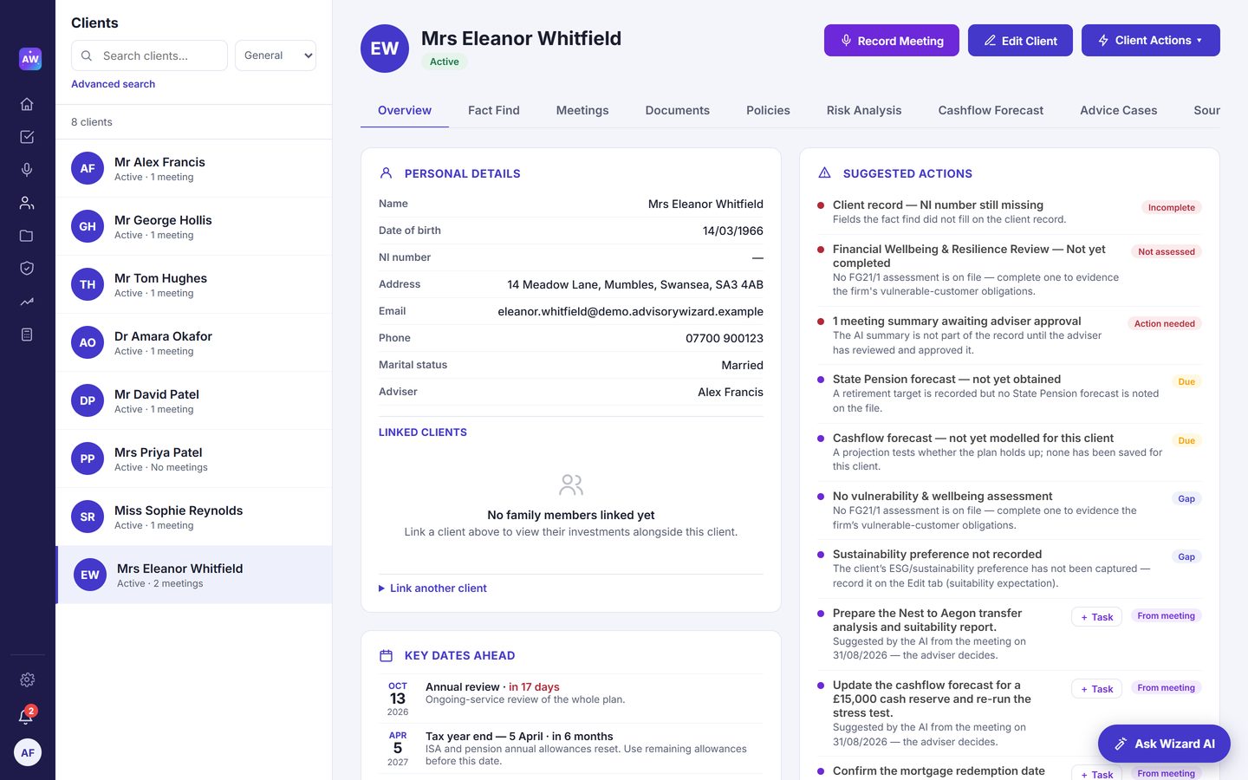Viewport: 1248px width, 780px height.
Task: Open the Cashflow Forecast tab
Action: click(991, 110)
